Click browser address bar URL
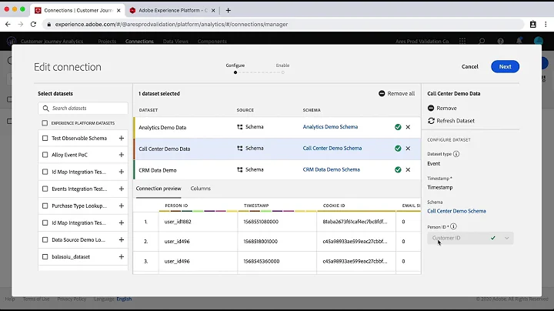The height and width of the screenshot is (311, 554). pos(172,25)
